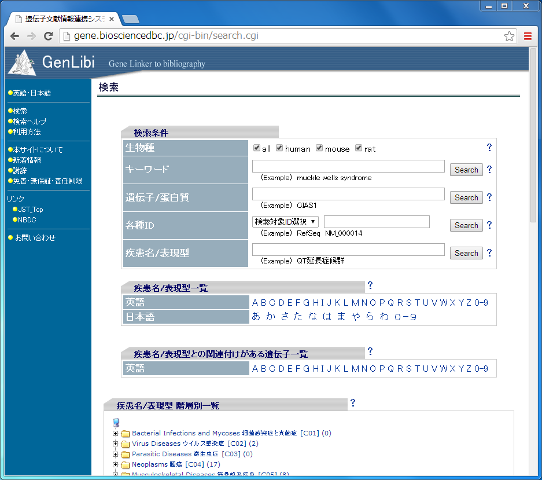Click help icon beside 疾患名/表現型一覧 heading
Screen dimensions: 542x480
coord(370,285)
